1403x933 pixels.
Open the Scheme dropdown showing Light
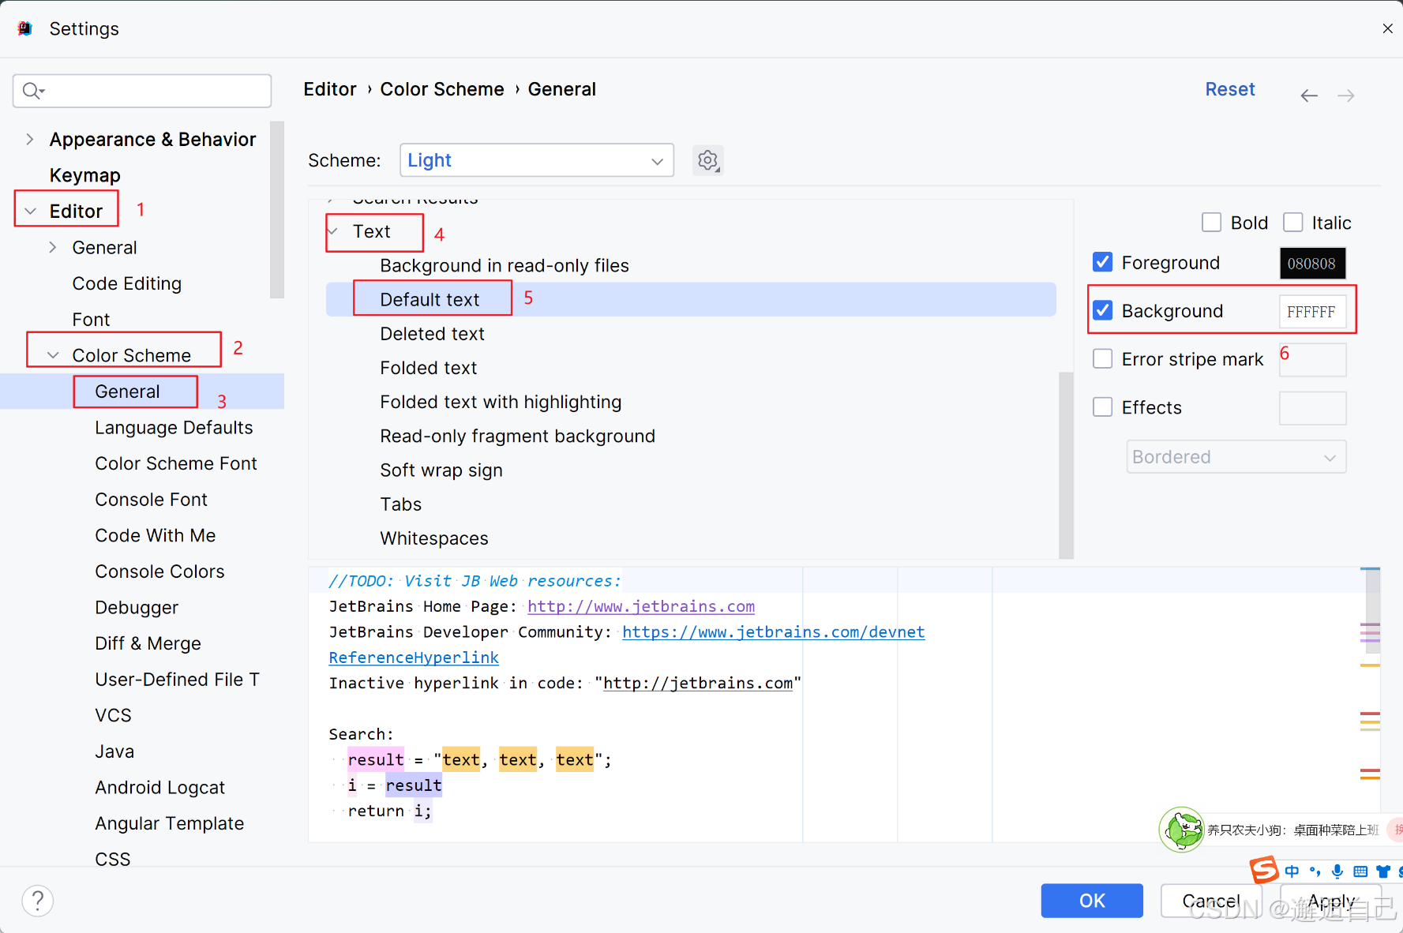pyautogui.click(x=537, y=160)
